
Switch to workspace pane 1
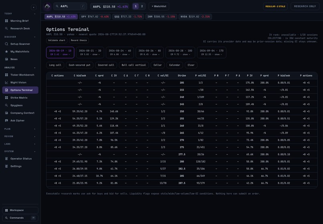[135, 6]
